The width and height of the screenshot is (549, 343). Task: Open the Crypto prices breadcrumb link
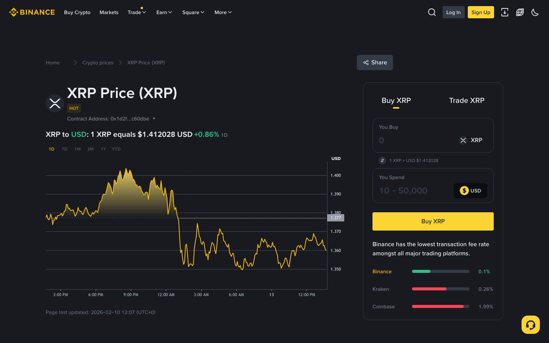click(98, 63)
